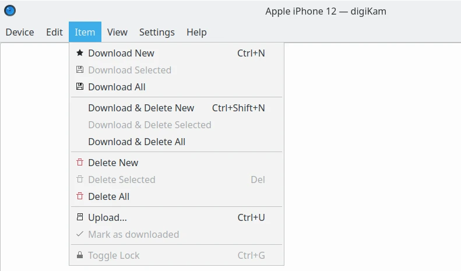Select Download & Delete Selected option

(x=149, y=125)
